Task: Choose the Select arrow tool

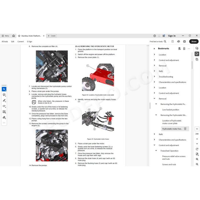Action: coord(4,89)
